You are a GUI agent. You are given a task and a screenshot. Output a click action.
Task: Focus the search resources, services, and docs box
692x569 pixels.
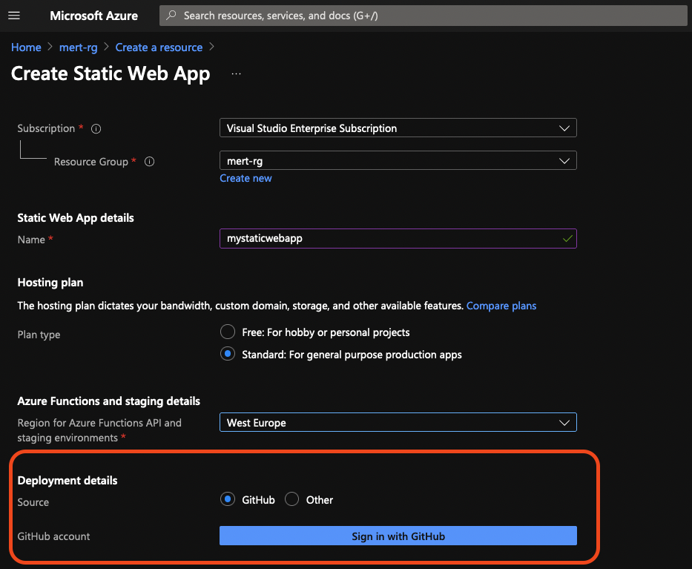pyautogui.click(x=424, y=16)
